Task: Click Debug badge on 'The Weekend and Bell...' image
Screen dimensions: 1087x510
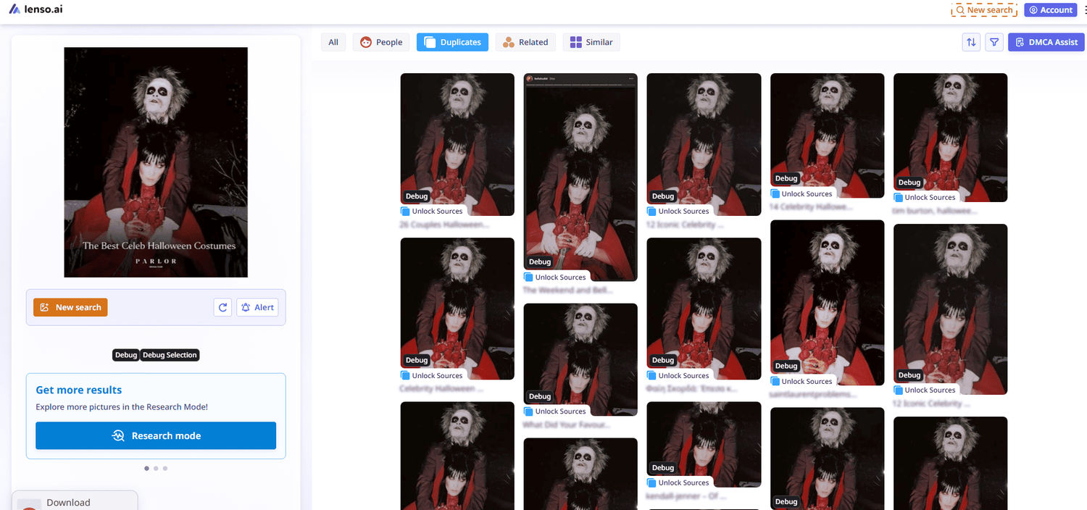Action: [540, 262]
